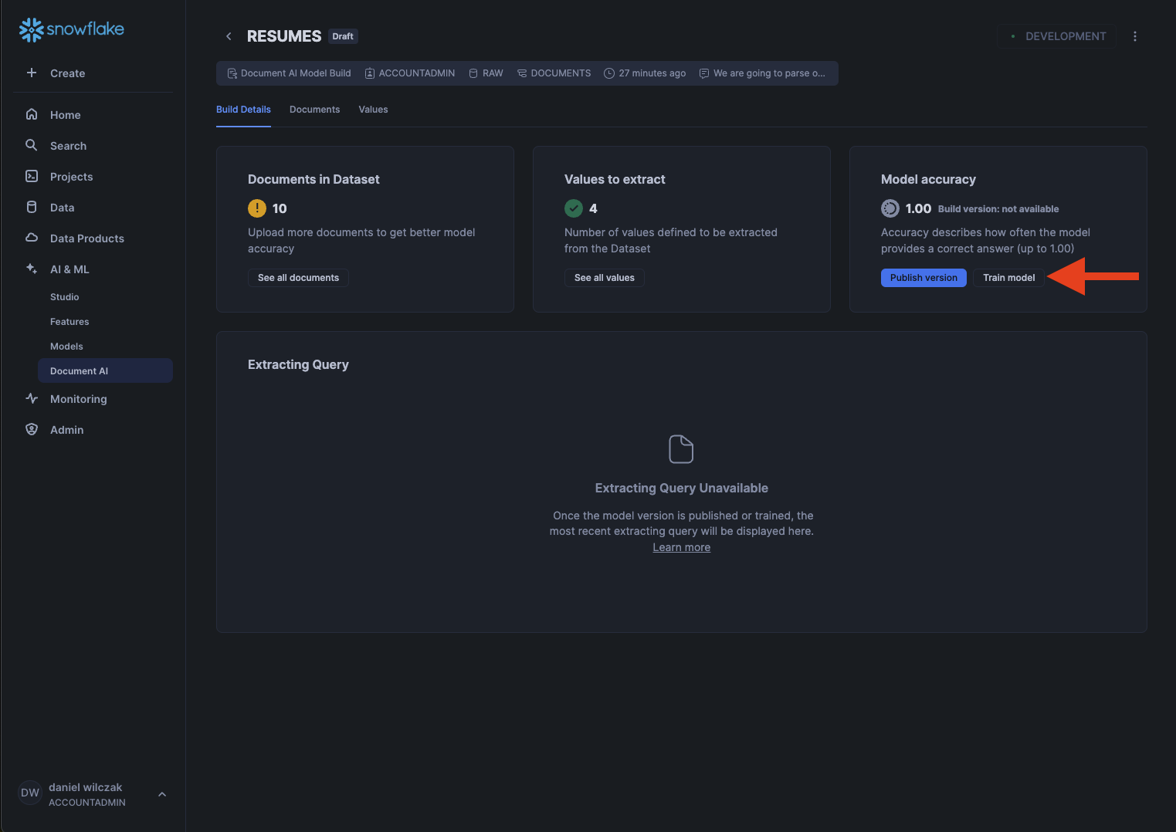
Task: Open Projects from the sidebar icon
Action: (32, 176)
